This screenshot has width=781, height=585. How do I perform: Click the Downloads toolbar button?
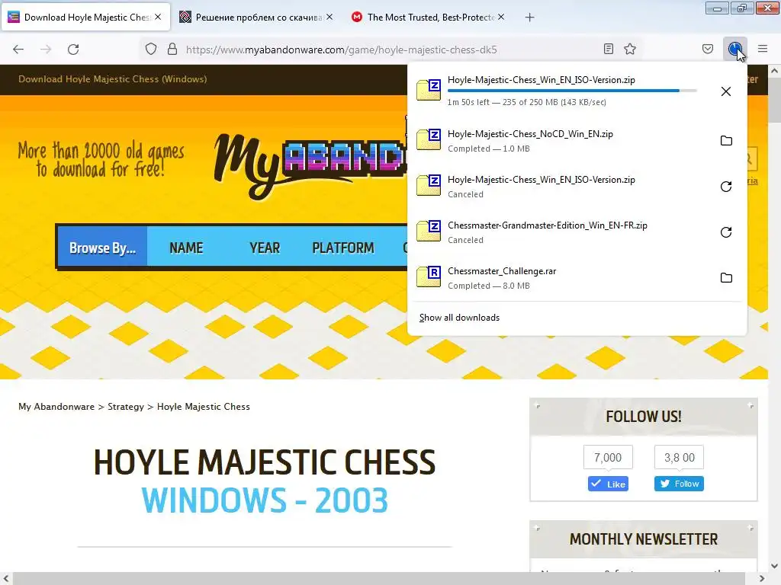tap(735, 49)
